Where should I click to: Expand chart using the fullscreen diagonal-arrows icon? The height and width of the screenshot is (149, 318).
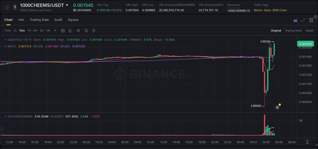coord(303,20)
